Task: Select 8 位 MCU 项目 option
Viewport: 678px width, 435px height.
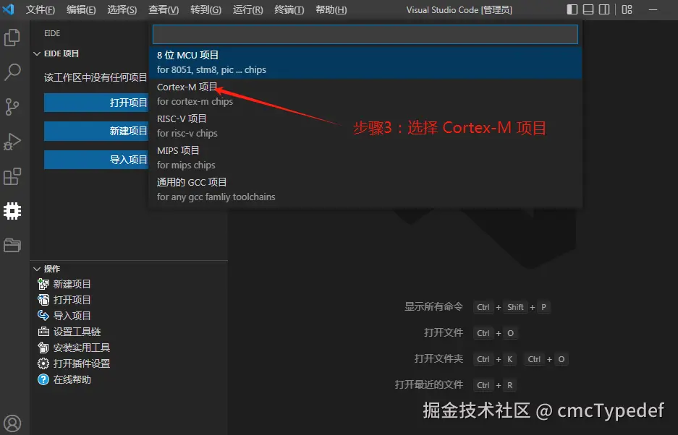Action: click(365, 63)
